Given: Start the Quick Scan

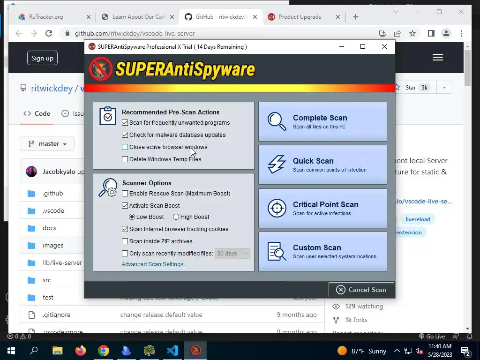Looking at the screenshot, I should [322, 165].
